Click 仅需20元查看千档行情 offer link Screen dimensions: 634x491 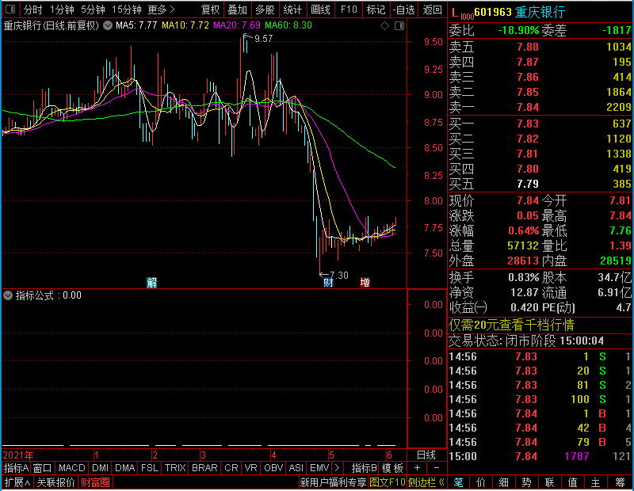tap(511, 325)
